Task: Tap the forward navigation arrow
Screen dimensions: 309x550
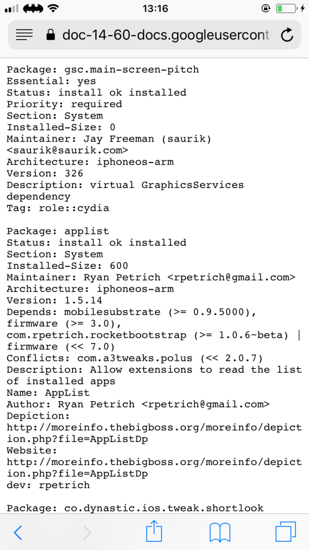Action: point(87,532)
